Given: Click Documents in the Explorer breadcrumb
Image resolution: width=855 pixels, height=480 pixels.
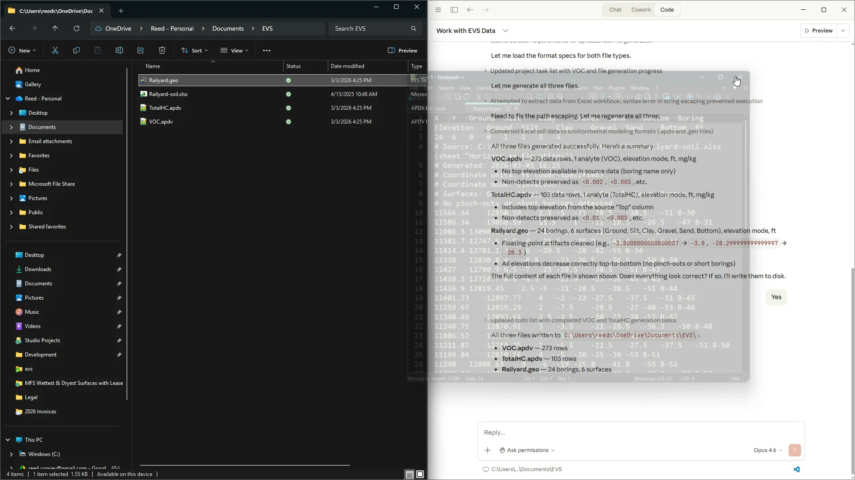Looking at the screenshot, I should [228, 28].
